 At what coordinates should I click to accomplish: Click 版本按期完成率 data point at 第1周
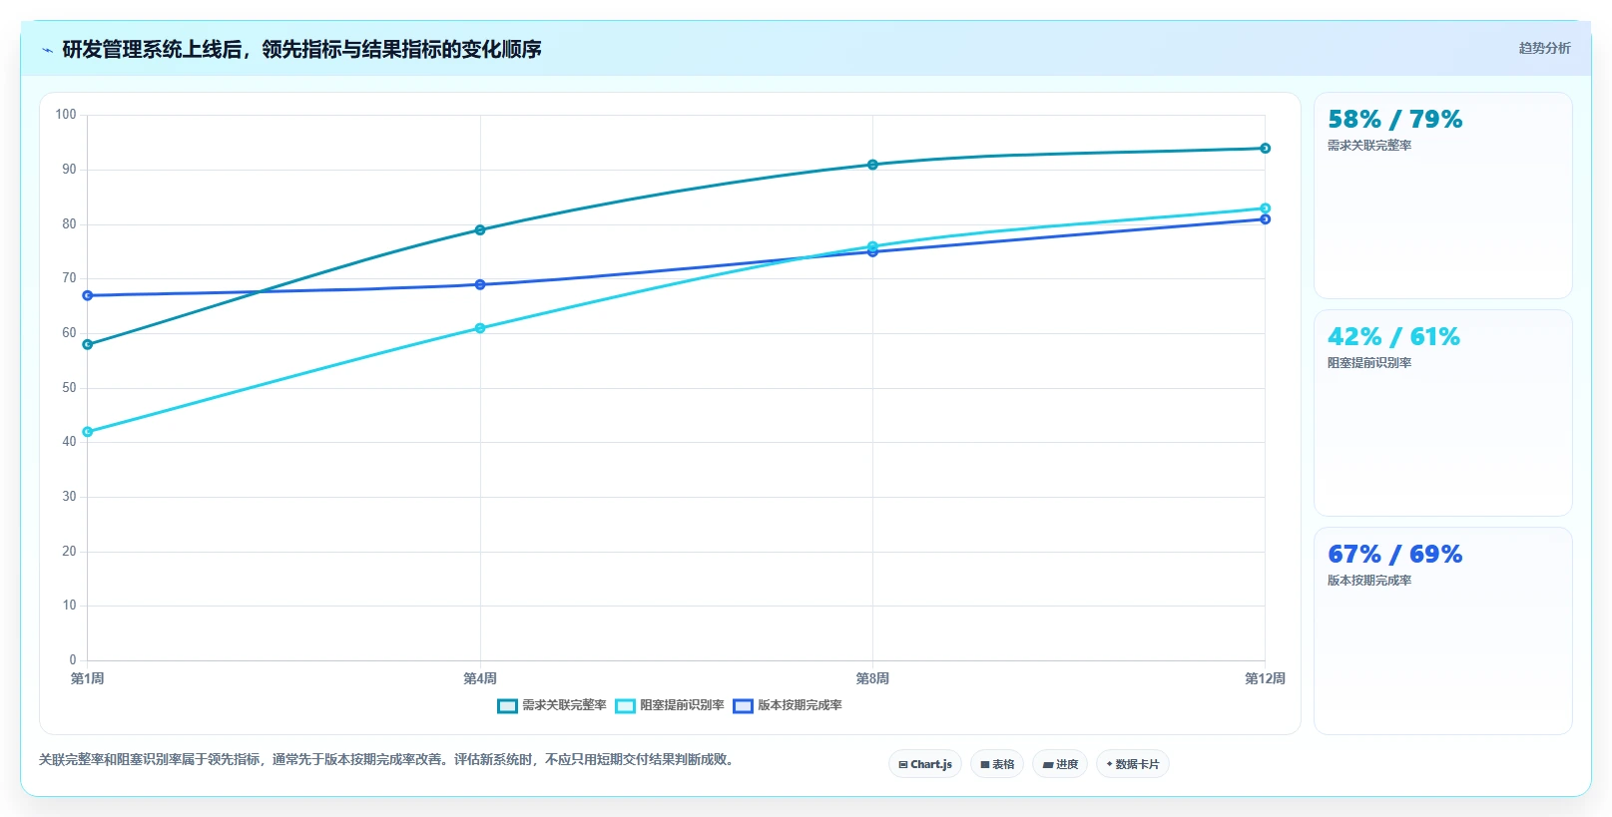[x=88, y=295]
